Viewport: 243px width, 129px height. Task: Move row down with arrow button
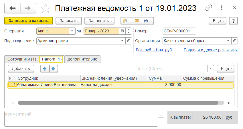[x=54, y=69]
